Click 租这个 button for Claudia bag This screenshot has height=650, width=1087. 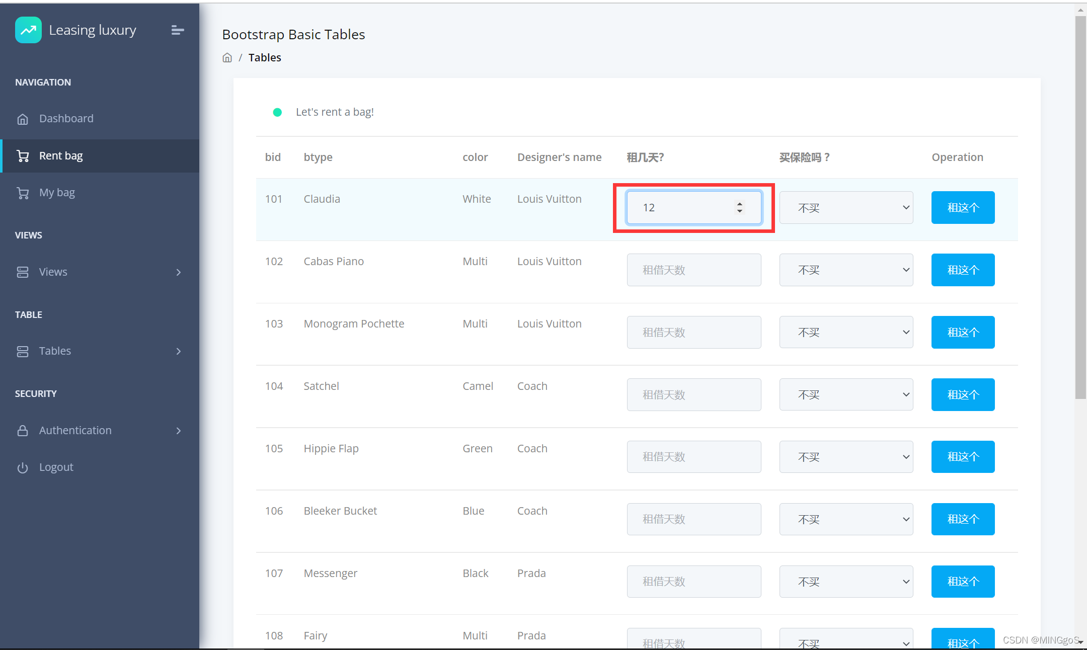pyautogui.click(x=962, y=207)
